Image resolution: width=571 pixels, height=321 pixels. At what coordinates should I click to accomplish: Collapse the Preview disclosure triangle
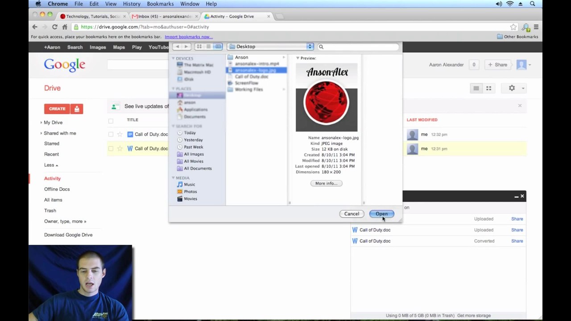pyautogui.click(x=298, y=58)
